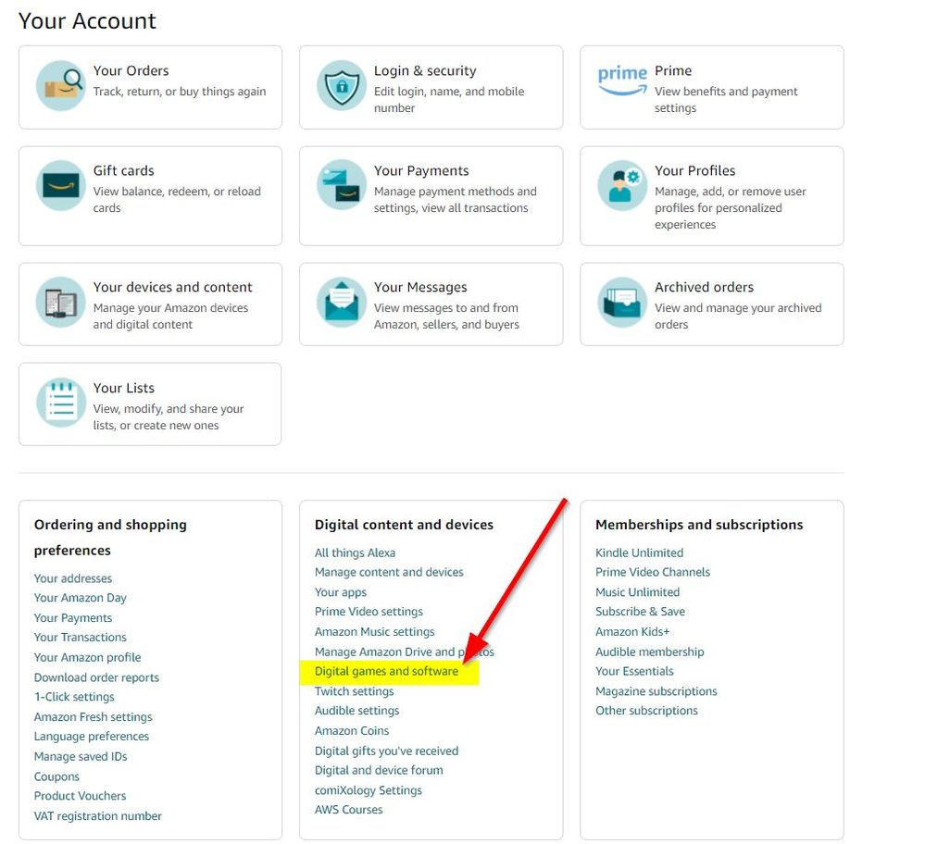Open All things Alexa
This screenshot has height=844, width=925.
(x=356, y=552)
